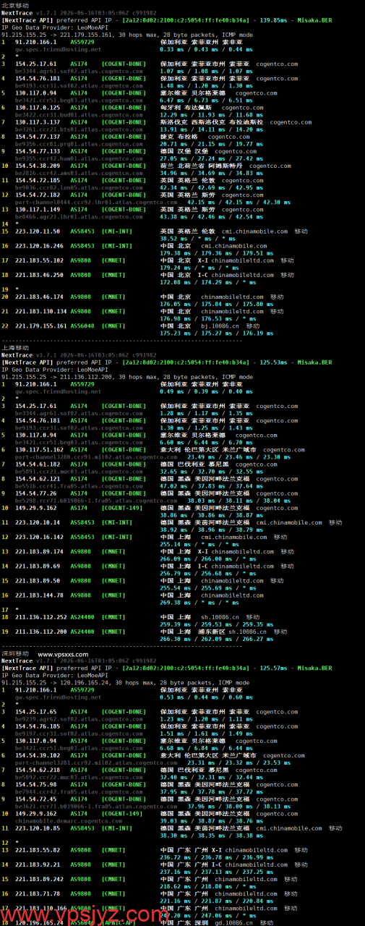This screenshot has width=365, height=926.
Task: Select hop IP 154.54.72.45
Action: (x=35, y=799)
